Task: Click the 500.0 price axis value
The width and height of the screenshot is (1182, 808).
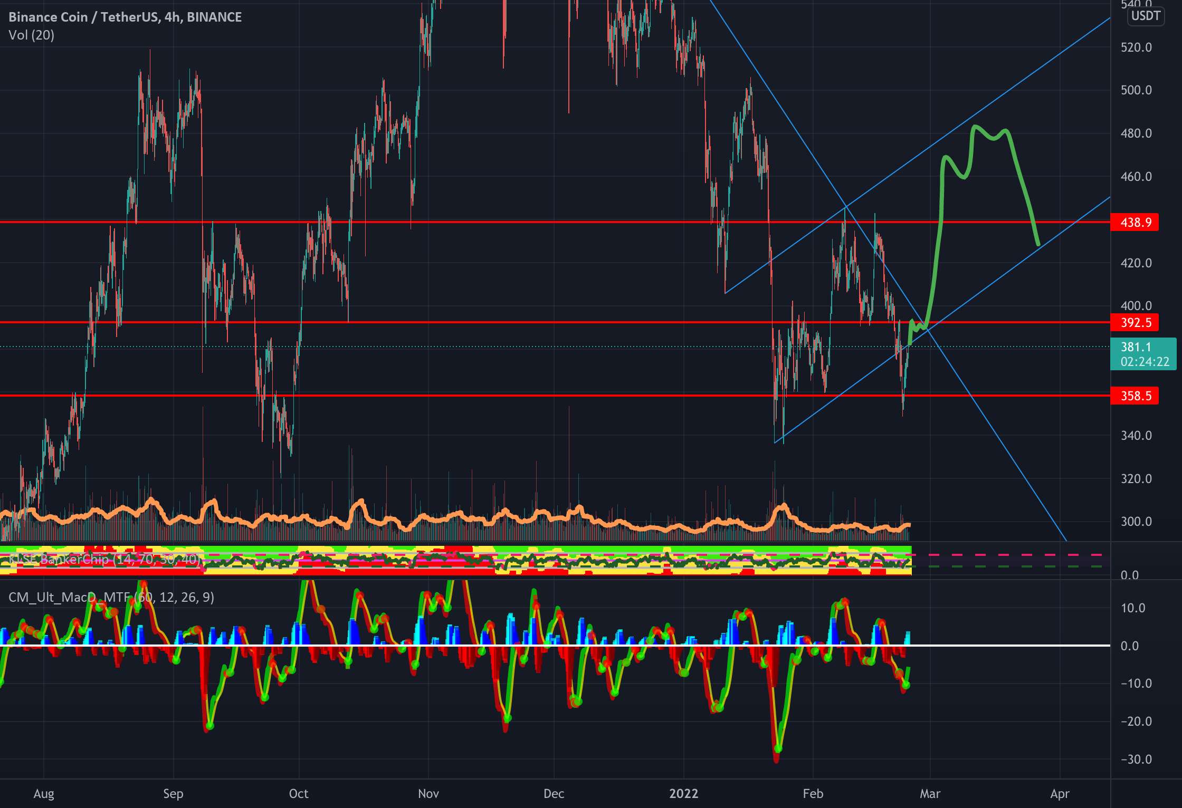Action: pos(1136,90)
